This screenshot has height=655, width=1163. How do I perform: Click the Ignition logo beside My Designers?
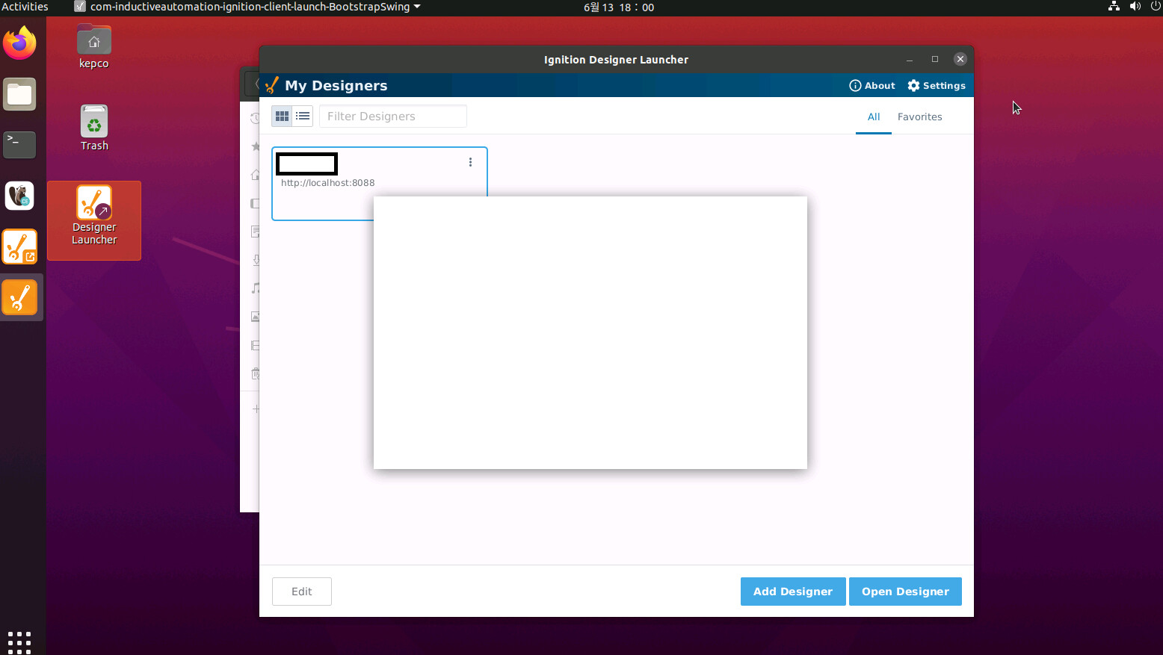coord(272,85)
